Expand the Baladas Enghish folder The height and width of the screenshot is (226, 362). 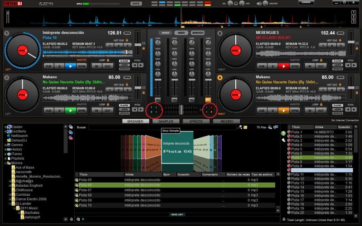click(x=10, y=185)
